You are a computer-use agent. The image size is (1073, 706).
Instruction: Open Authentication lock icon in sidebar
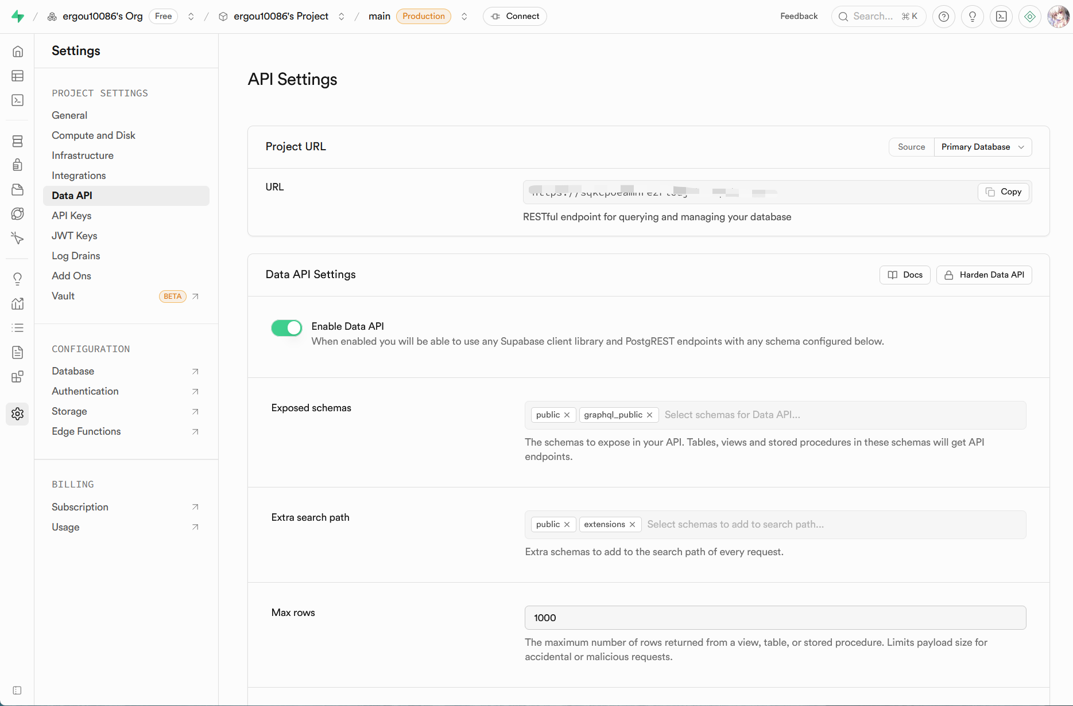tap(18, 165)
